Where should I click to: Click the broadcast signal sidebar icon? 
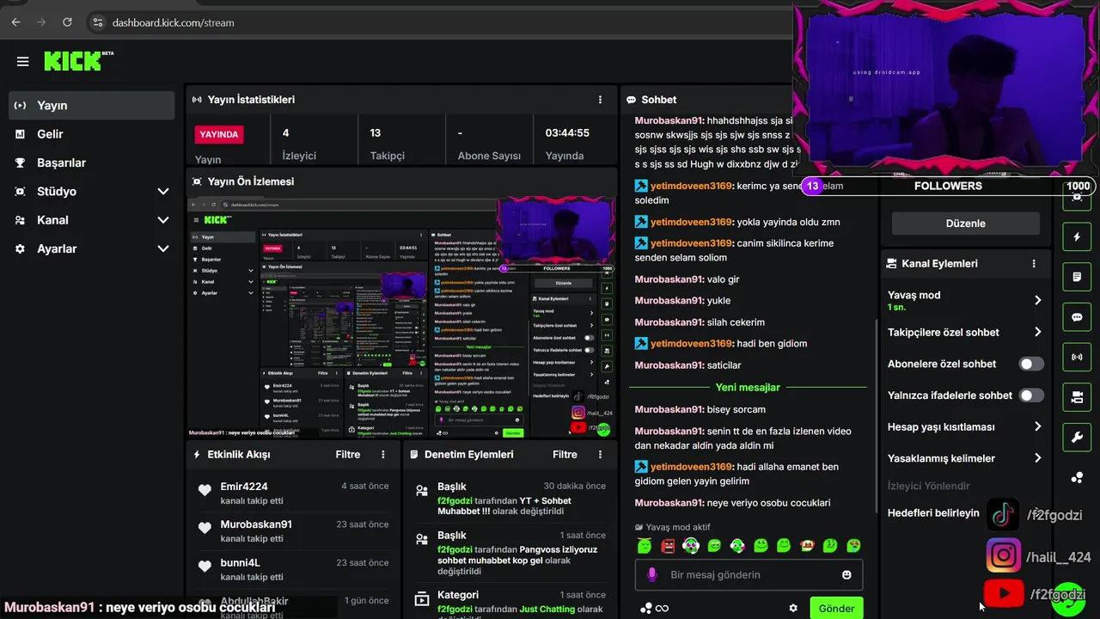point(1077,356)
